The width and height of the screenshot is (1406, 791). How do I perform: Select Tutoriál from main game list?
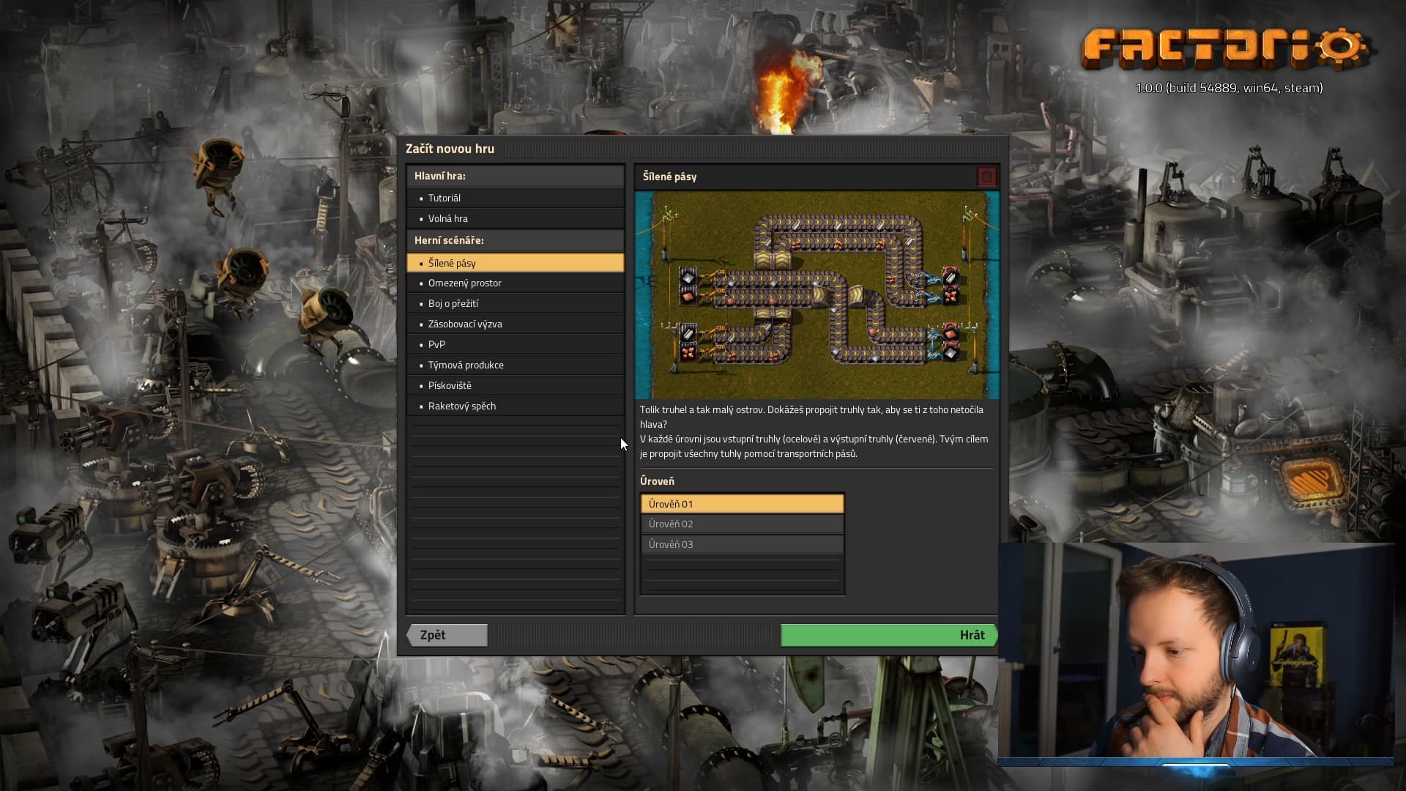click(x=516, y=198)
